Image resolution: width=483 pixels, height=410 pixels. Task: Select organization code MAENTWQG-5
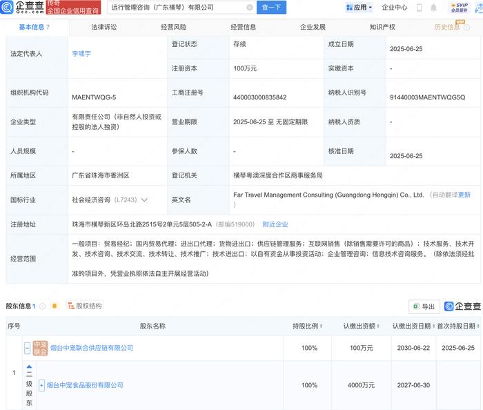point(94,97)
